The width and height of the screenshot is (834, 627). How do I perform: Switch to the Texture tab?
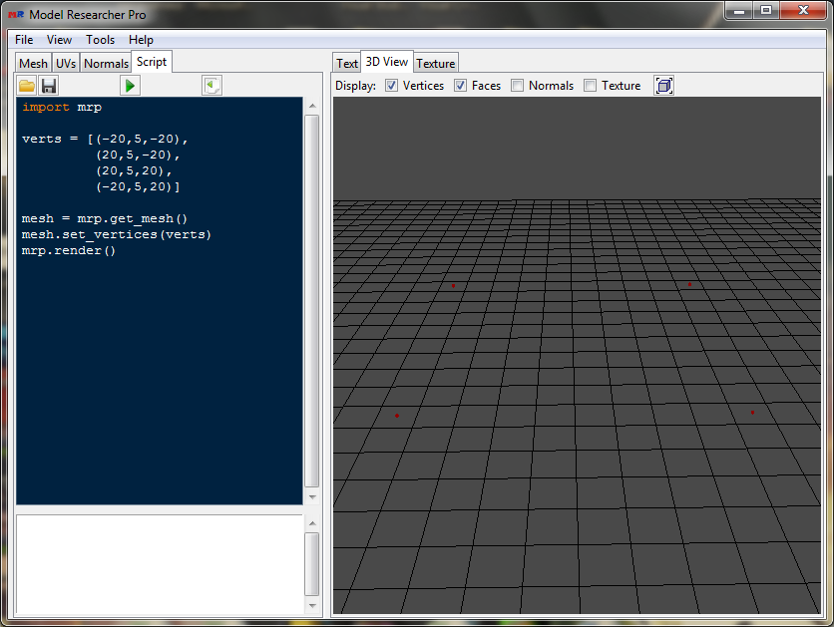pyautogui.click(x=436, y=63)
